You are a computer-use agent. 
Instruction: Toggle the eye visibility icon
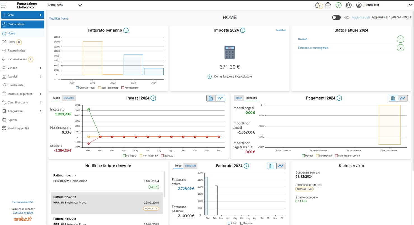pyautogui.click(x=347, y=18)
